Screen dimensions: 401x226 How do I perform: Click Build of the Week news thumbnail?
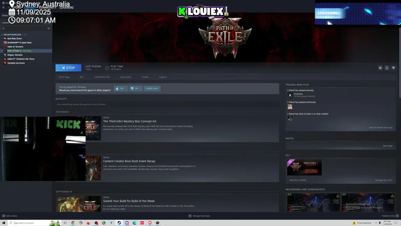[x=79, y=204]
